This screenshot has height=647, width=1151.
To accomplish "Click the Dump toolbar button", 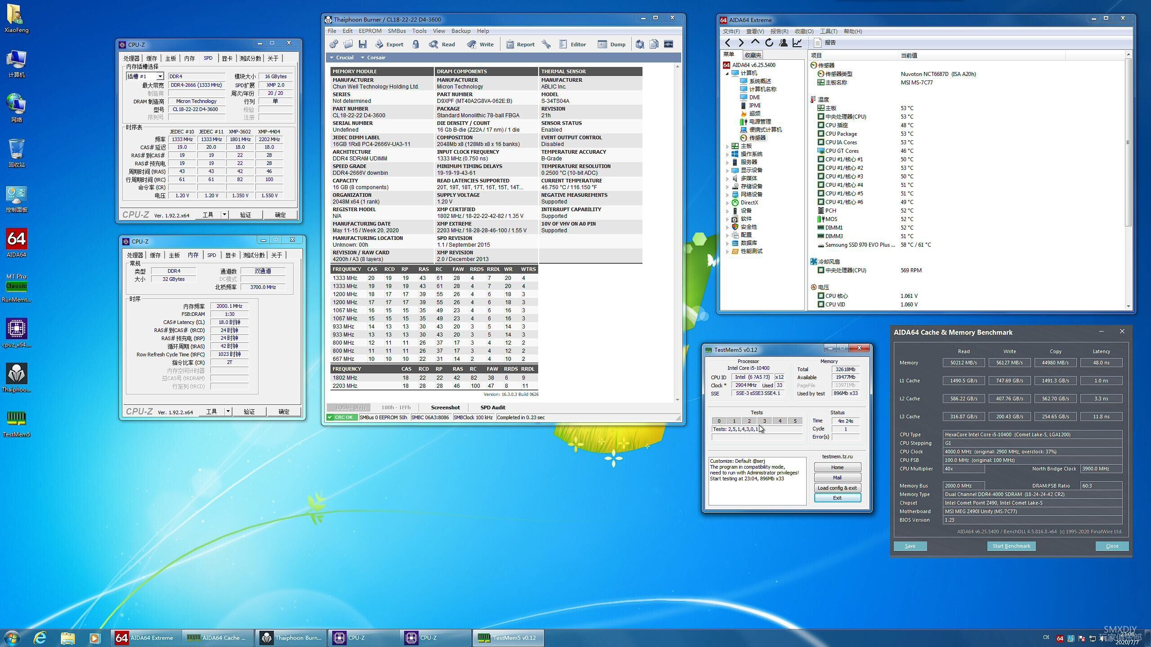I will coord(611,44).
